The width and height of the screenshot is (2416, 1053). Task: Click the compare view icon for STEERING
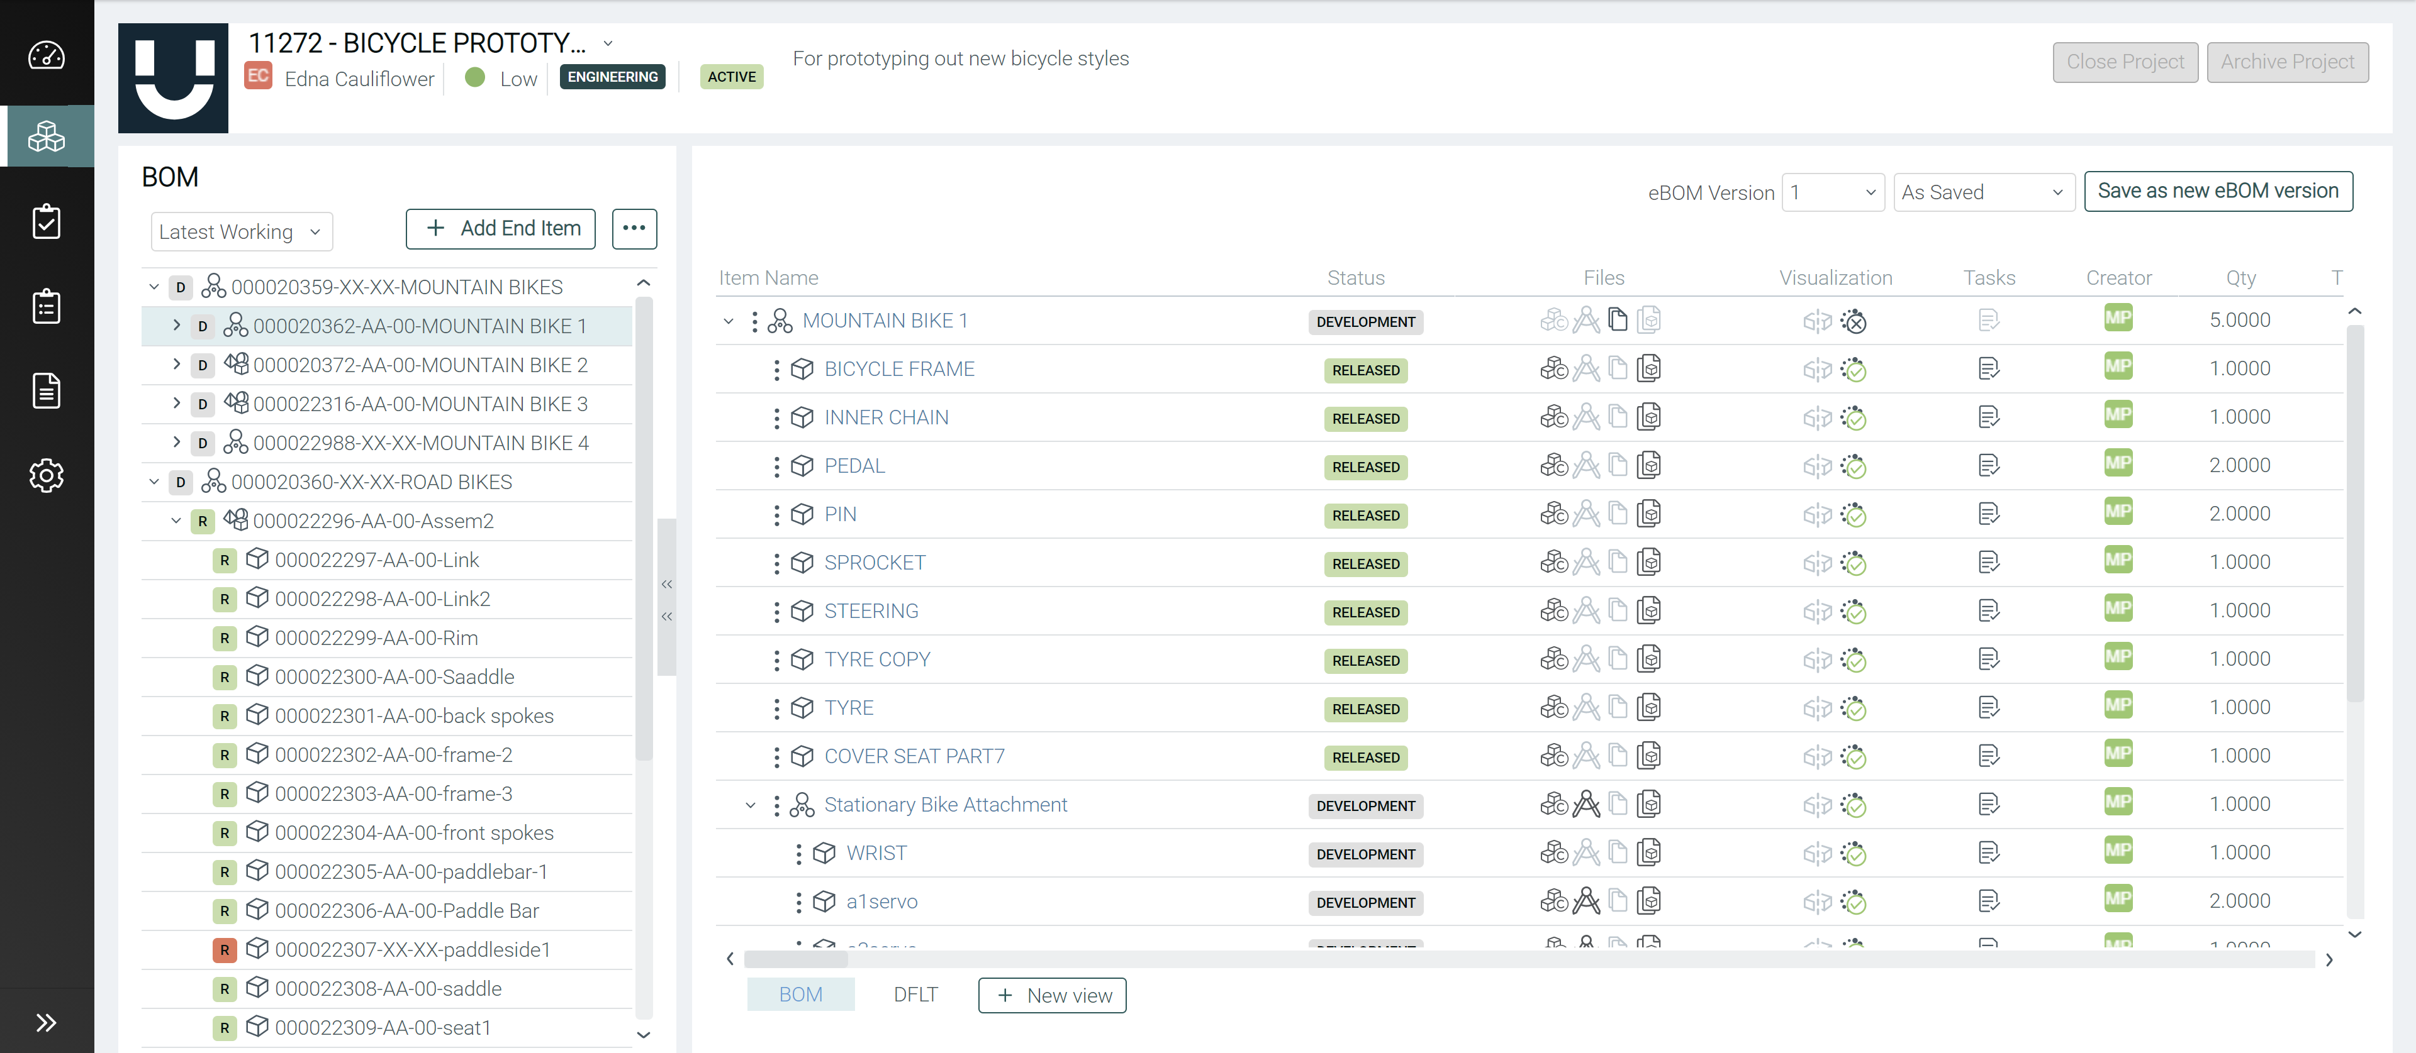coord(1816,612)
